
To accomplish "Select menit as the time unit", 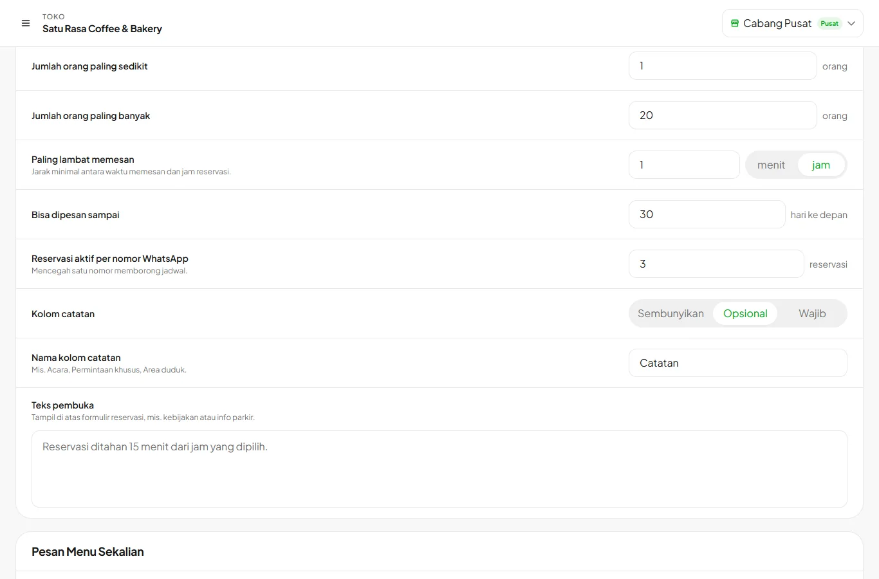I will (x=771, y=165).
